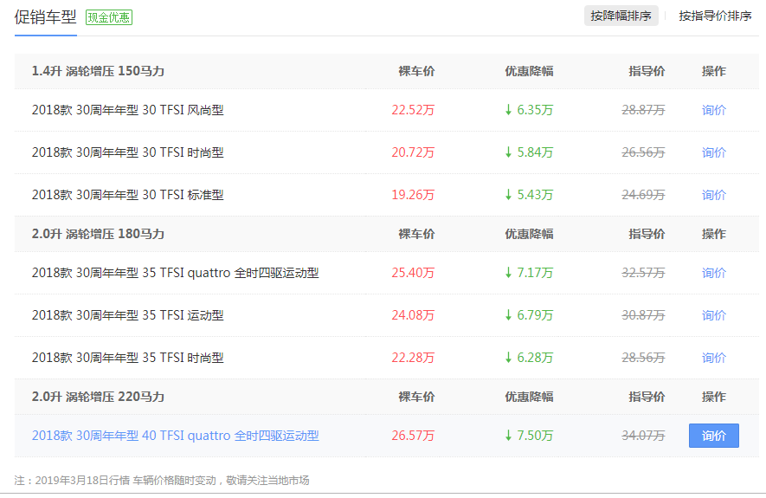Click the struck-through 24.69万 guide price
This screenshot has height=498, width=766.
click(643, 195)
